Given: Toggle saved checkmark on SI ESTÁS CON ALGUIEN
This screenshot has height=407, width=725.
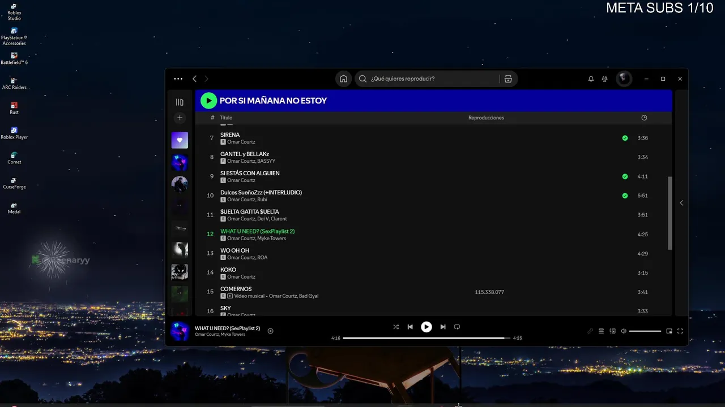Looking at the screenshot, I should pyautogui.click(x=625, y=176).
